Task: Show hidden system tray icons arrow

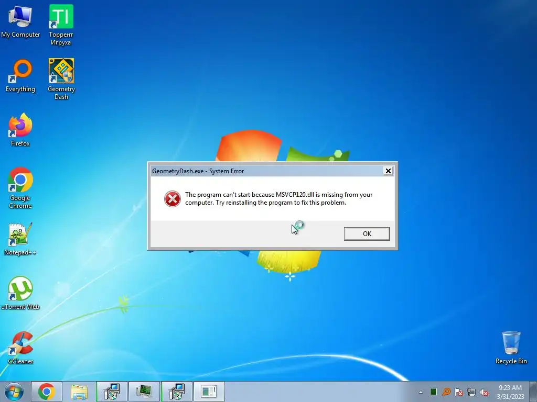Action: [421, 392]
